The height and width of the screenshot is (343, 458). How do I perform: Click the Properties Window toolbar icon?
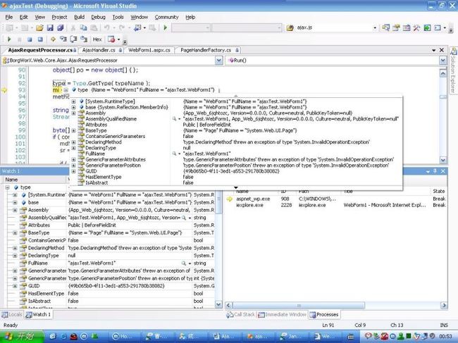[396, 27]
